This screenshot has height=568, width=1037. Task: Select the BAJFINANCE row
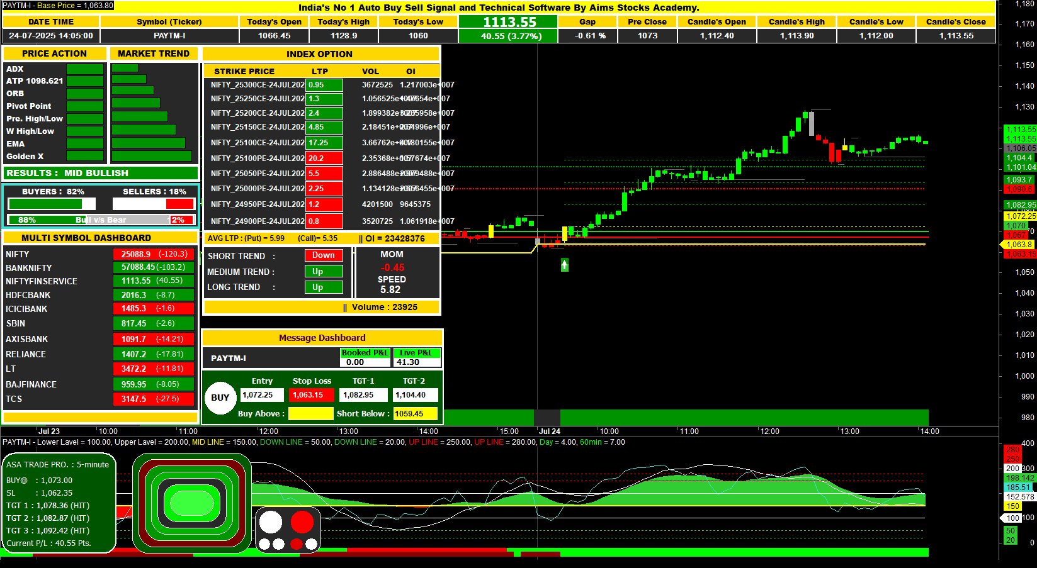(x=99, y=384)
